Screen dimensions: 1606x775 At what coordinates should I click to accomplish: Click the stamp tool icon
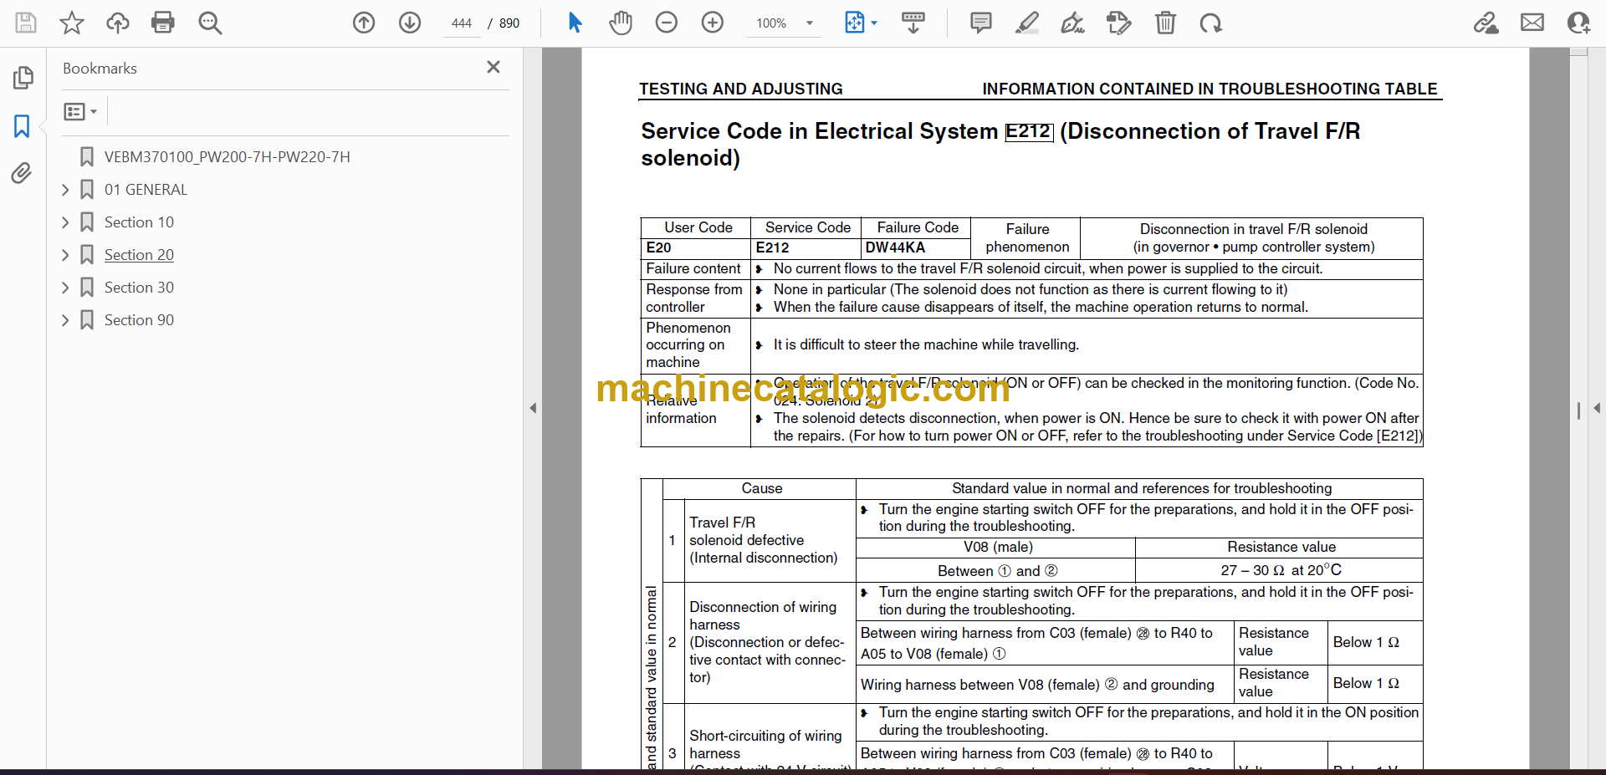pyautogui.click(x=1119, y=23)
